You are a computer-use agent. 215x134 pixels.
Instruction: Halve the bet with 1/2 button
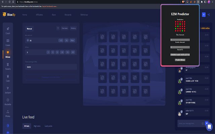pos(61,40)
